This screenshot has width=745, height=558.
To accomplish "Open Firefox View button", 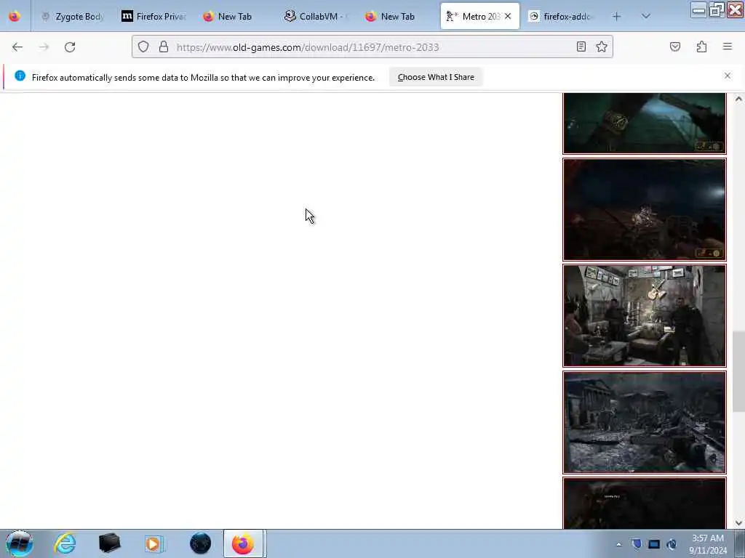I will pos(15,16).
